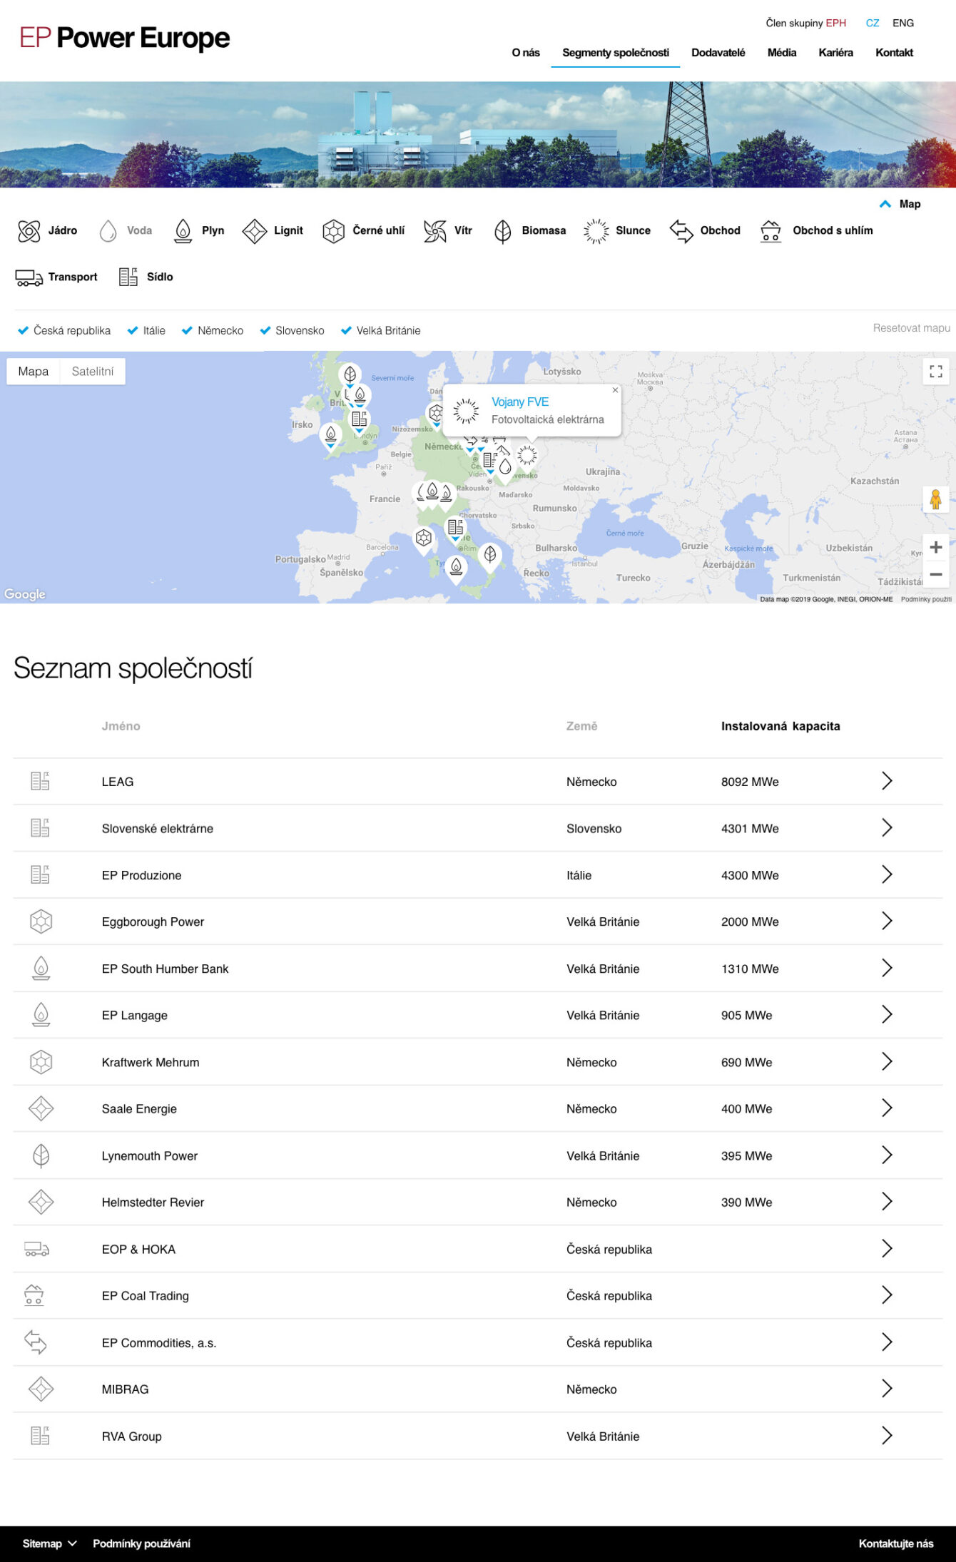The height and width of the screenshot is (1562, 956).
Task: Open Podmínky používání footer link
Action: click(x=141, y=1543)
